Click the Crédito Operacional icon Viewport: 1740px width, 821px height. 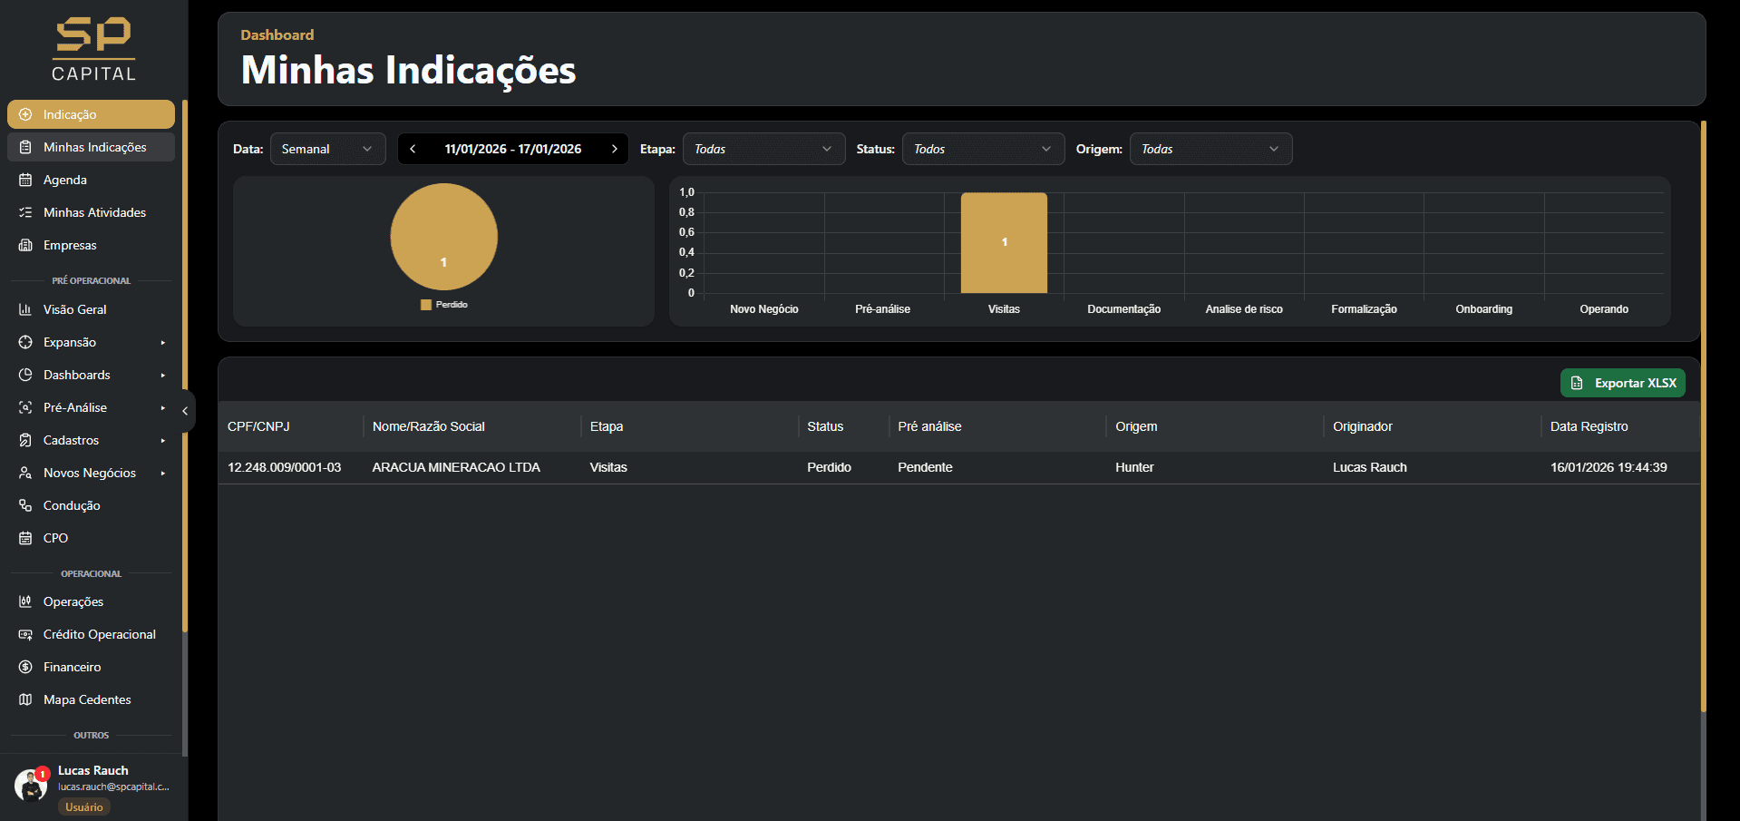click(x=25, y=634)
